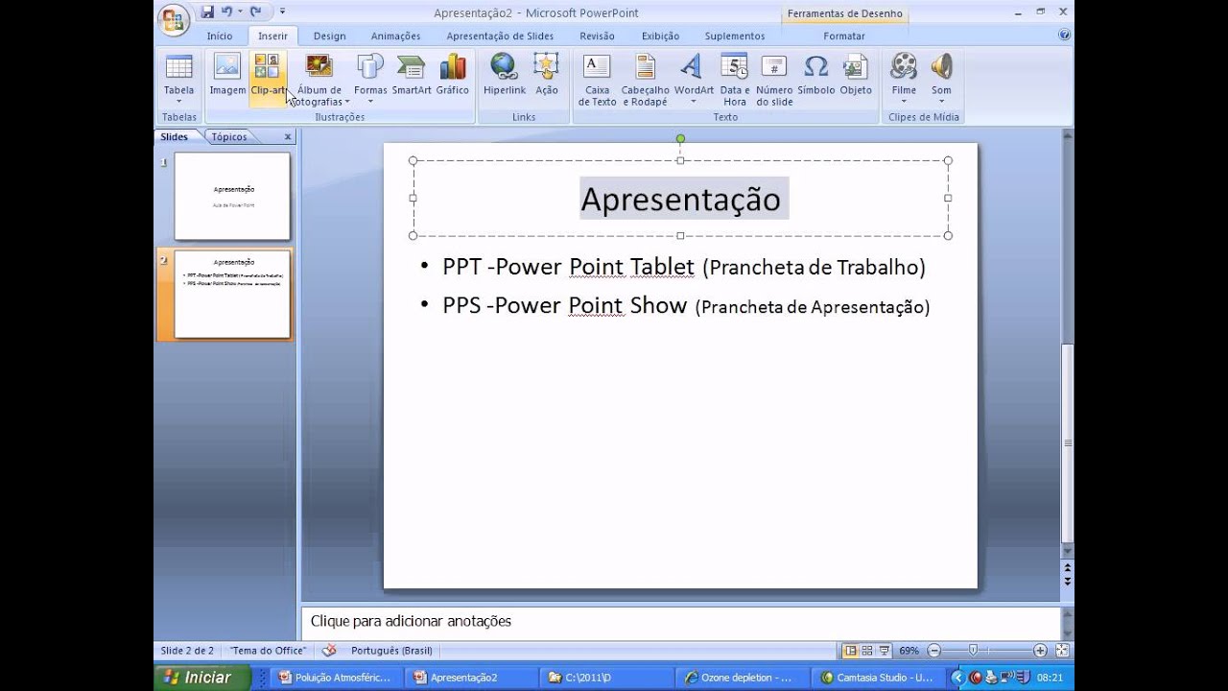The width and height of the screenshot is (1228, 691).
Task: Insert an Ação action
Action: click(x=547, y=75)
